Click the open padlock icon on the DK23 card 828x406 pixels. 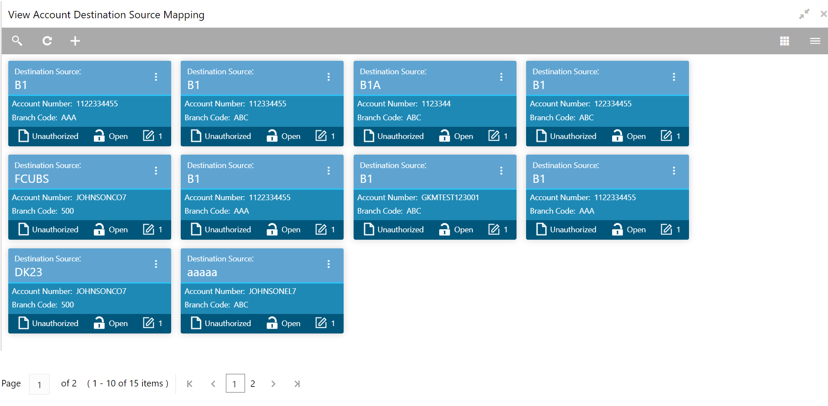[x=99, y=323]
